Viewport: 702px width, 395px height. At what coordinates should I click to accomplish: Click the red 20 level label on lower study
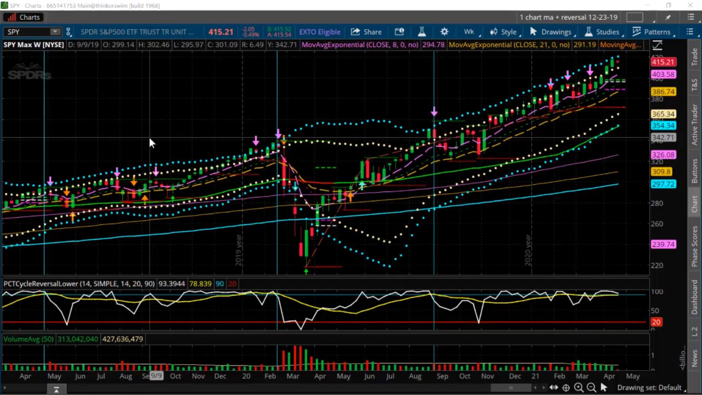(656, 322)
